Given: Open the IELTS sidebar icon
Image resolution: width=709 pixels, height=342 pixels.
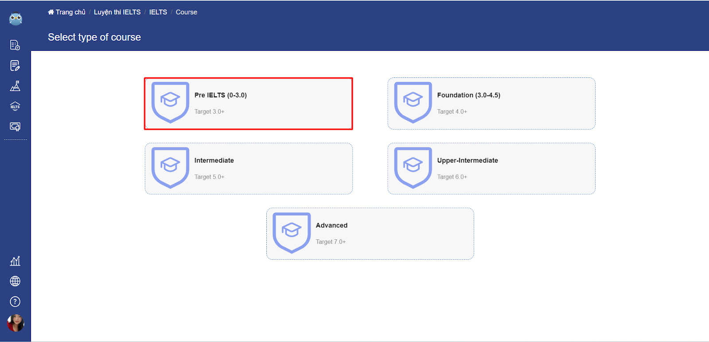Looking at the screenshot, I should click(x=15, y=106).
